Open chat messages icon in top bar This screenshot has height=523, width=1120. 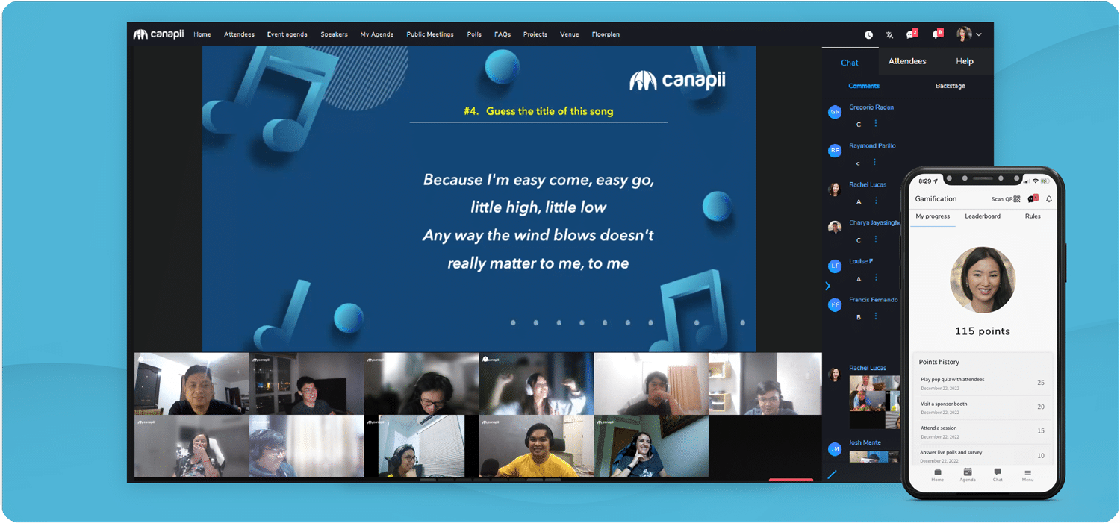coord(912,34)
